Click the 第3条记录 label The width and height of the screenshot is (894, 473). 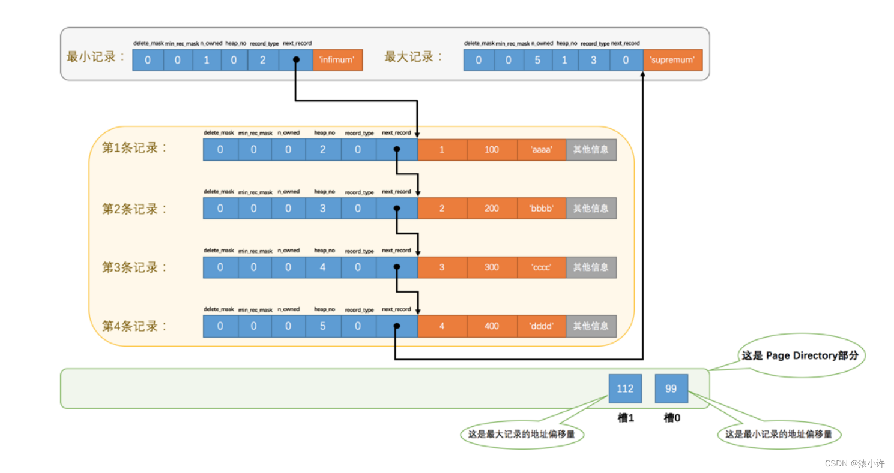(135, 267)
